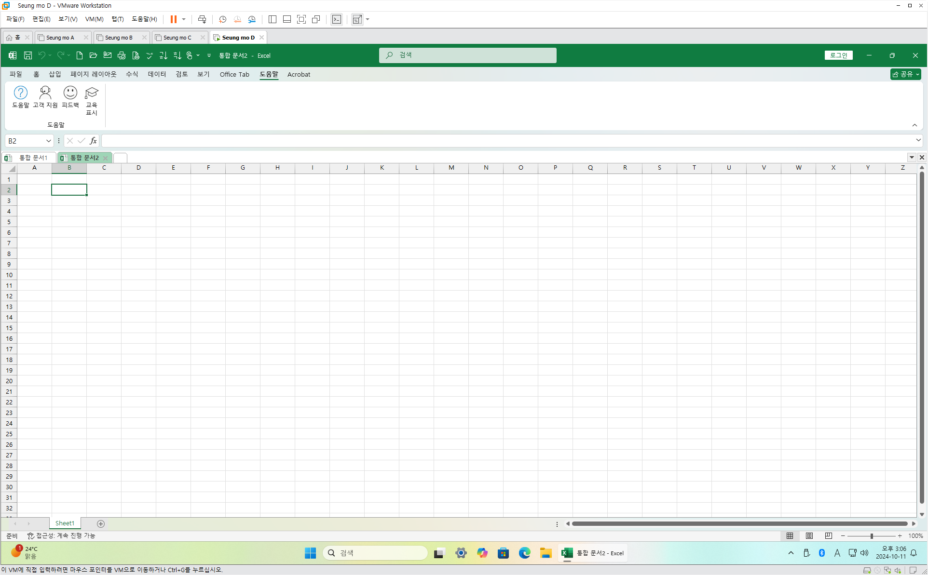The height and width of the screenshot is (575, 928).
Task: Open the 데이터 ribbon tab
Action: pos(157,74)
